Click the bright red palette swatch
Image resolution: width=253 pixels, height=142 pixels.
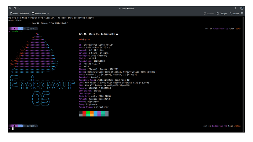[84, 112]
